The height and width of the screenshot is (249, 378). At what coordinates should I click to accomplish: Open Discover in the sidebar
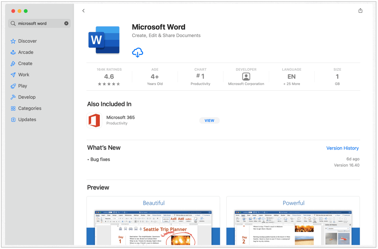click(x=27, y=41)
